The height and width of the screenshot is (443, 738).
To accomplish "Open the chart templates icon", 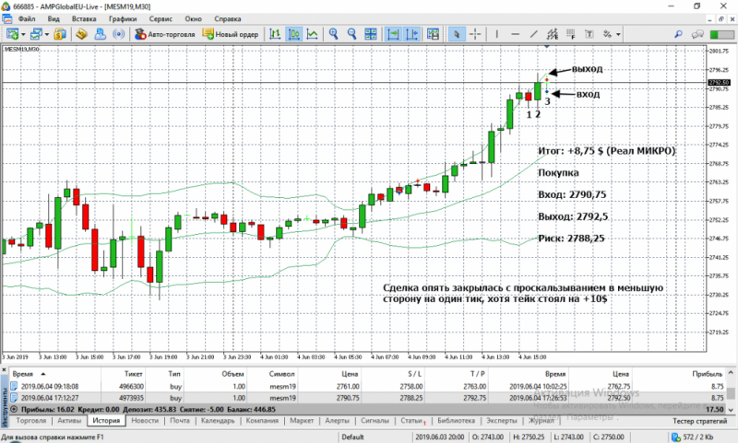I will coord(433,34).
